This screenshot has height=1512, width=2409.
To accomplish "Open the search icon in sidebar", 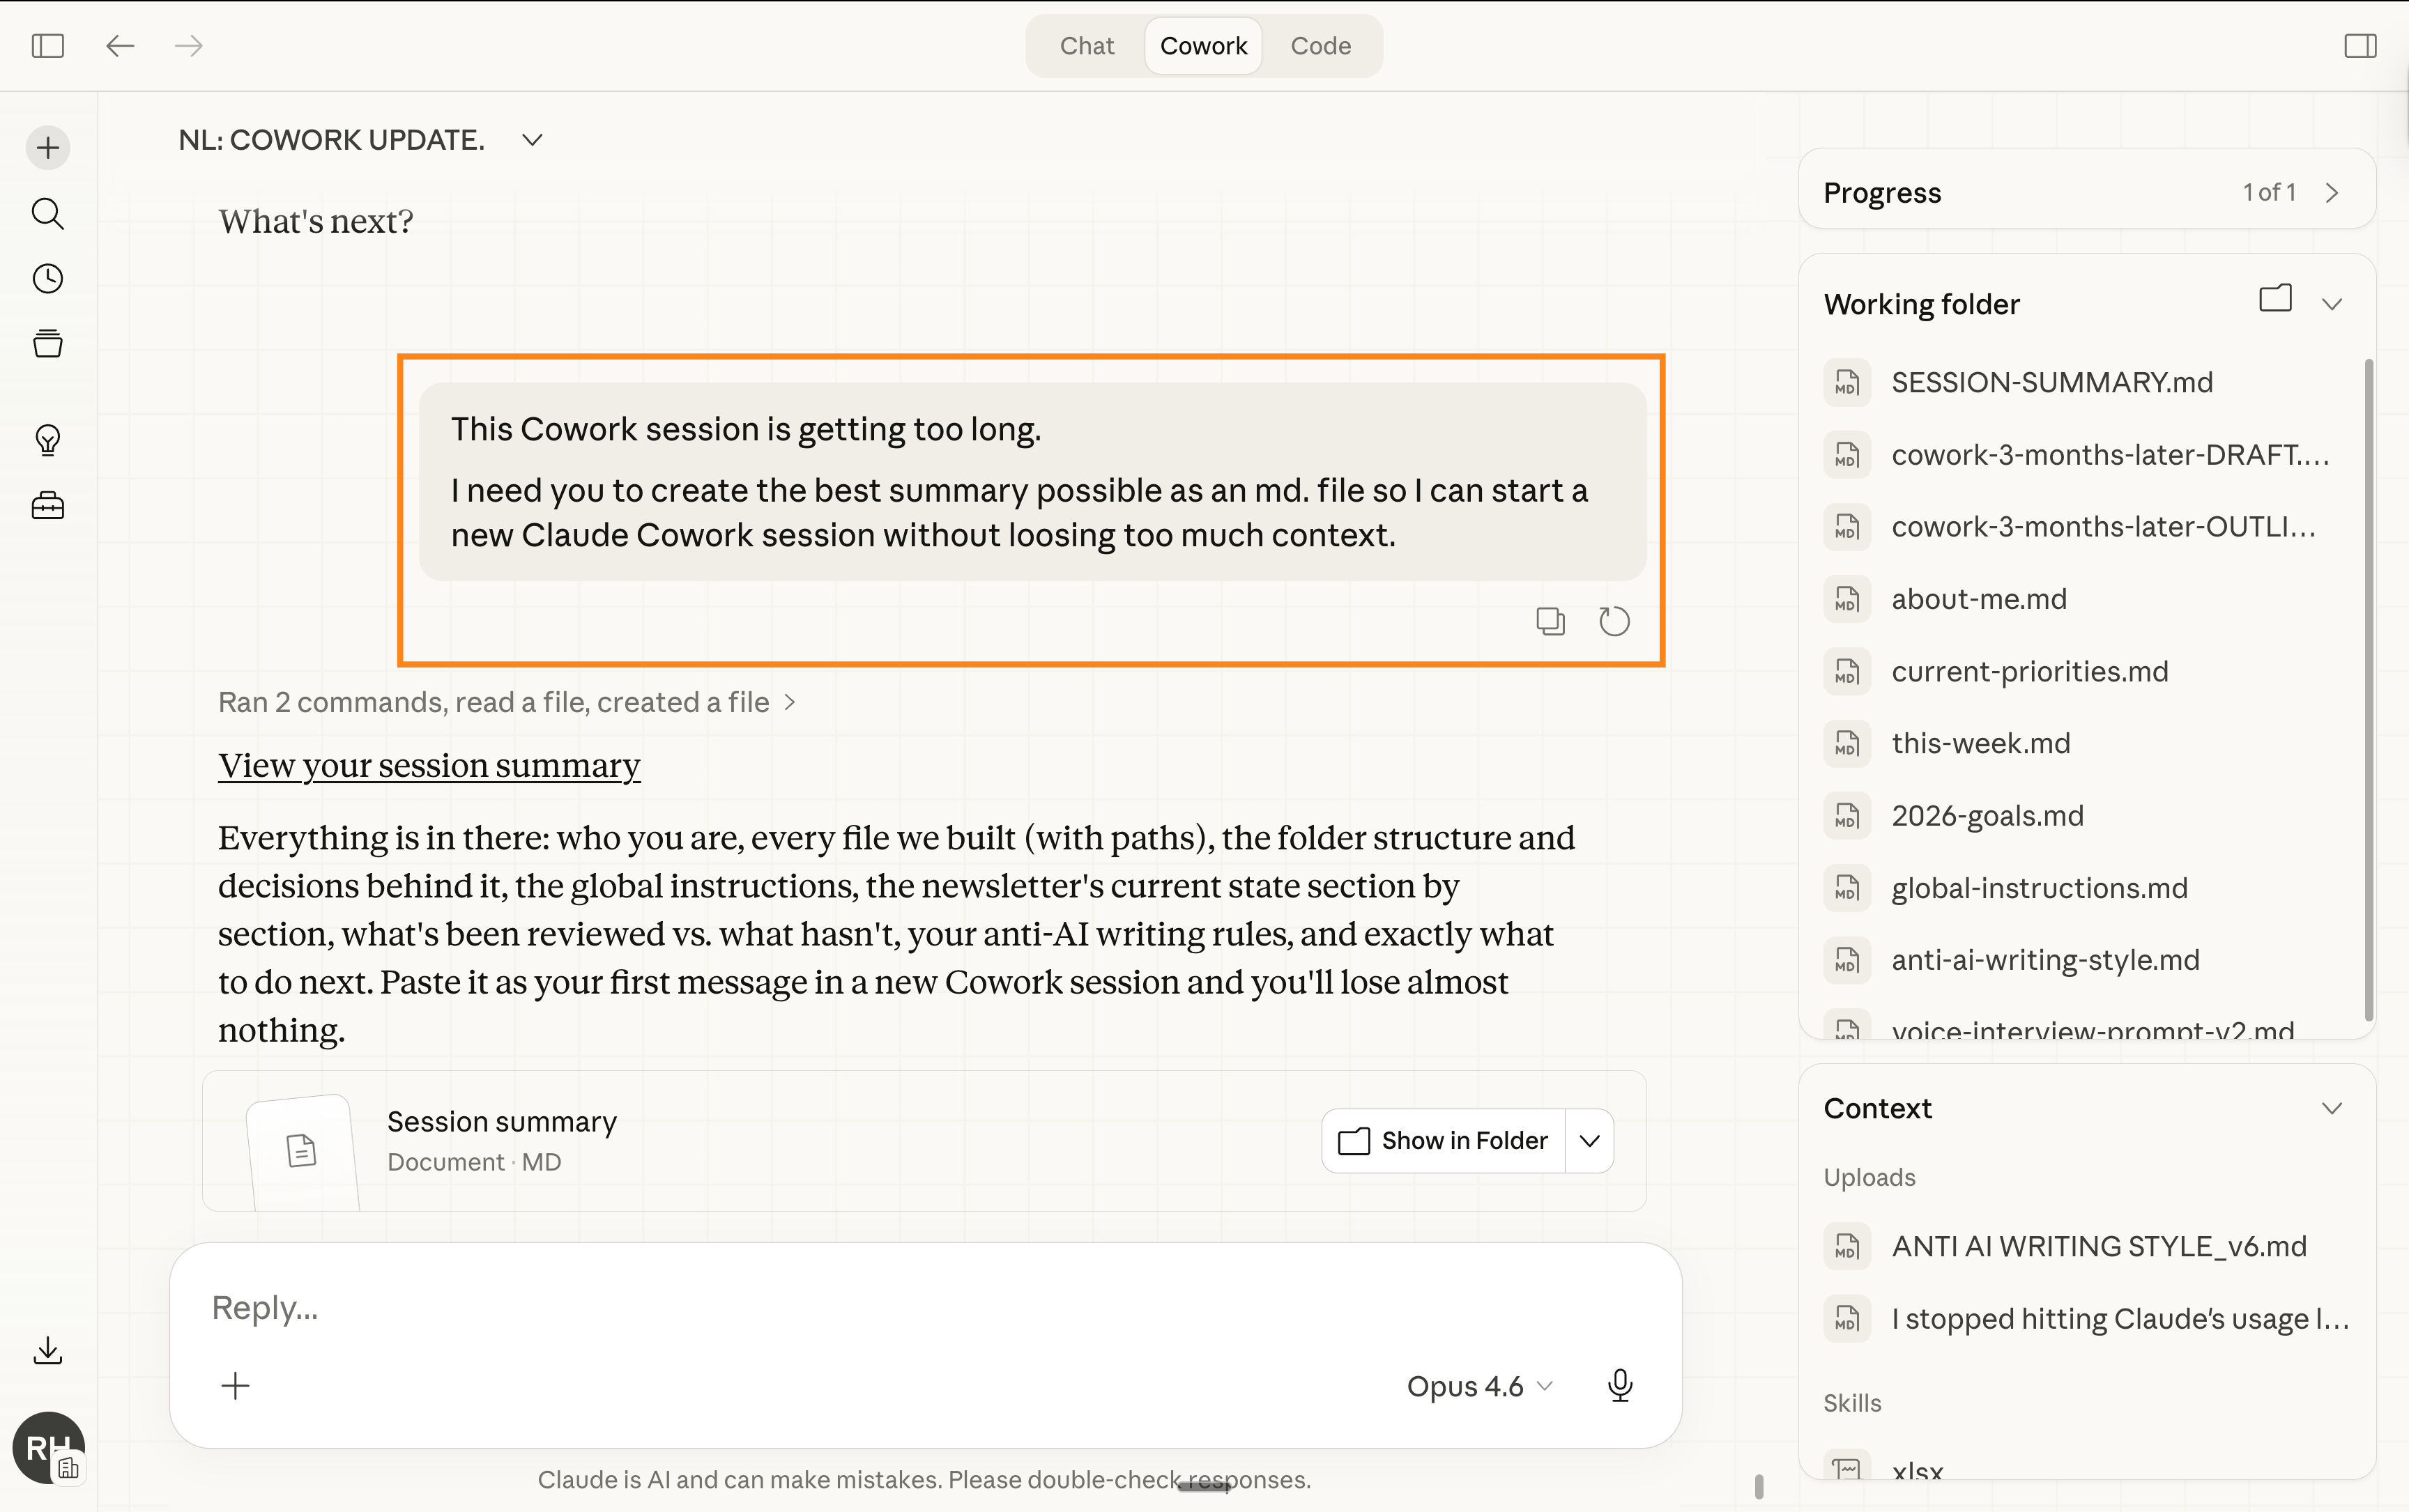I will coord(47,213).
